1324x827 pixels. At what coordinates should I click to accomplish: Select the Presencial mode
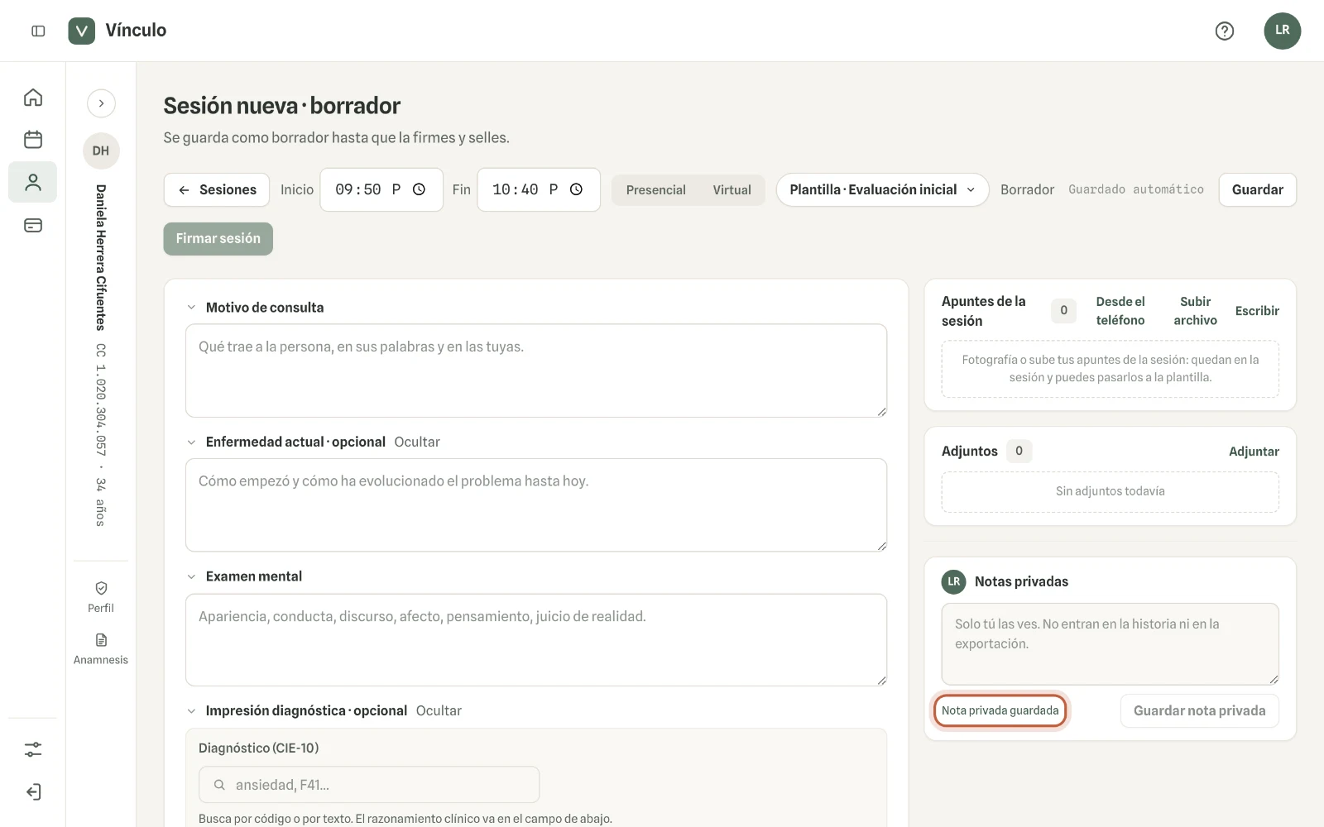click(656, 190)
